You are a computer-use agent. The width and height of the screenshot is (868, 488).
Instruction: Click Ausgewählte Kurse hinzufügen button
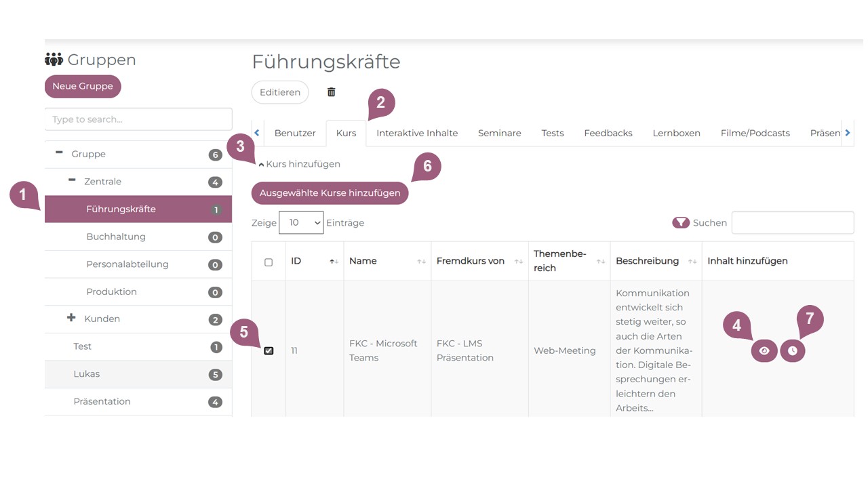[x=330, y=193]
